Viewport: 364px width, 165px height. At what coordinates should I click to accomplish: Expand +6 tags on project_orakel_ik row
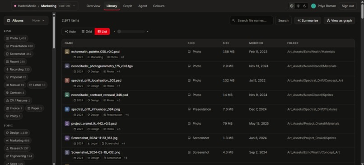[x=119, y=129]
